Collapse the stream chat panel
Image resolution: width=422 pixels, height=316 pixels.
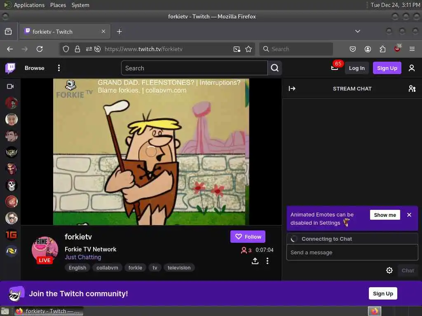pos(292,88)
